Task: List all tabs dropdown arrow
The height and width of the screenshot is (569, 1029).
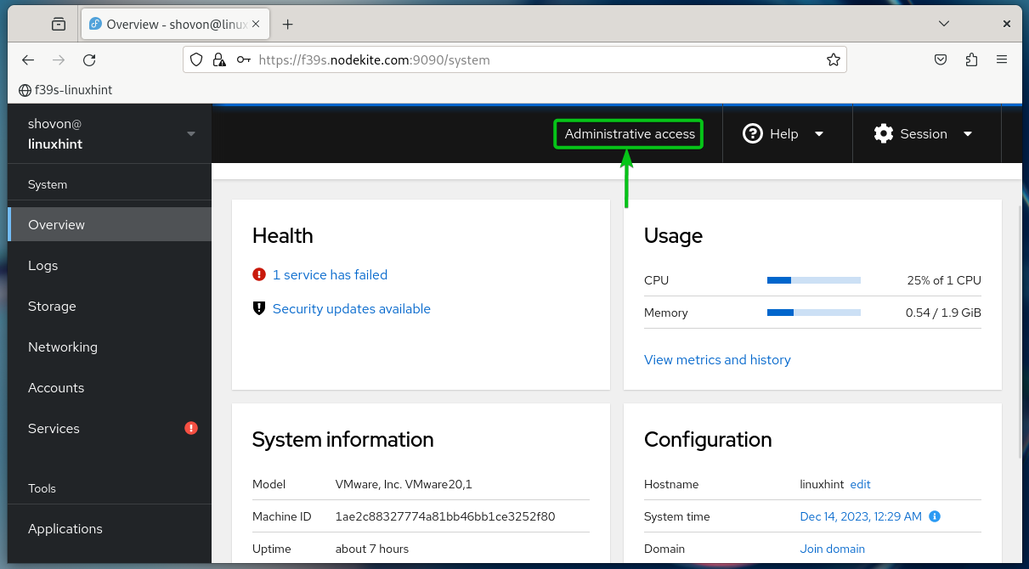Action: [x=944, y=24]
